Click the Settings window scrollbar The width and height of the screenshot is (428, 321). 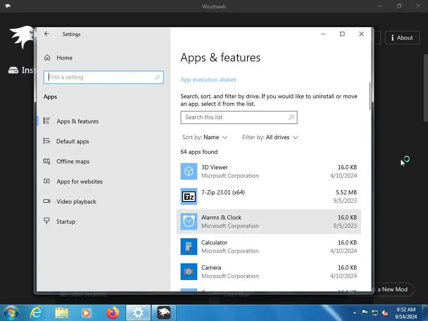point(370,96)
